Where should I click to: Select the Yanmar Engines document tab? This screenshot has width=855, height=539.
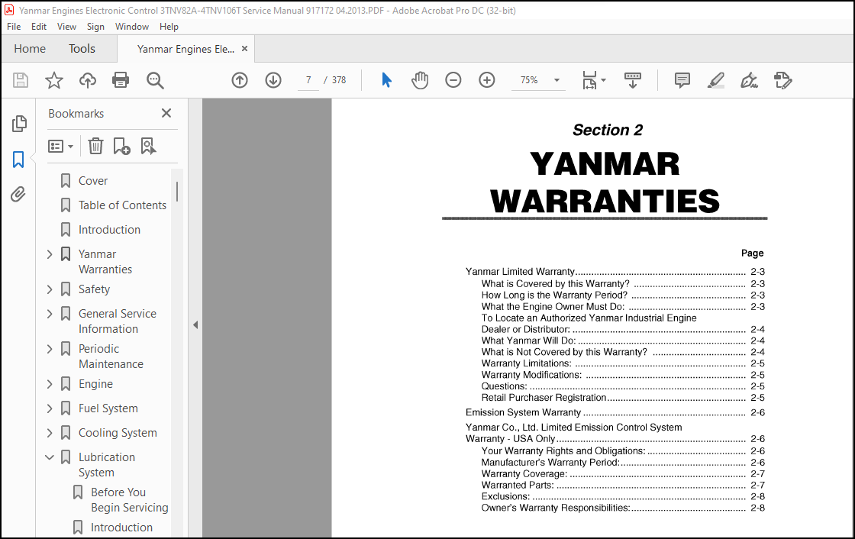[x=186, y=49]
